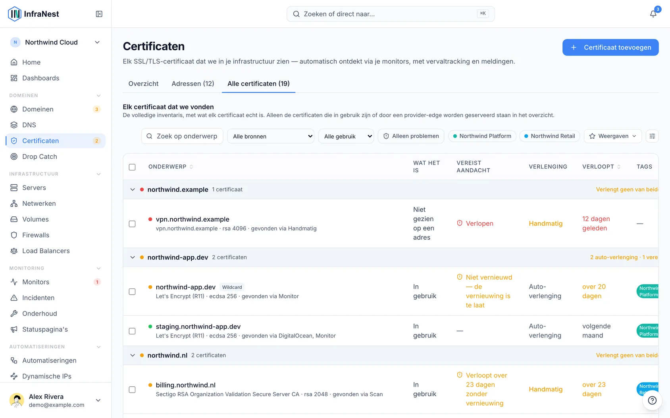
Task: Select northwind-app.dev wildcard row checkbox
Action: click(132, 292)
